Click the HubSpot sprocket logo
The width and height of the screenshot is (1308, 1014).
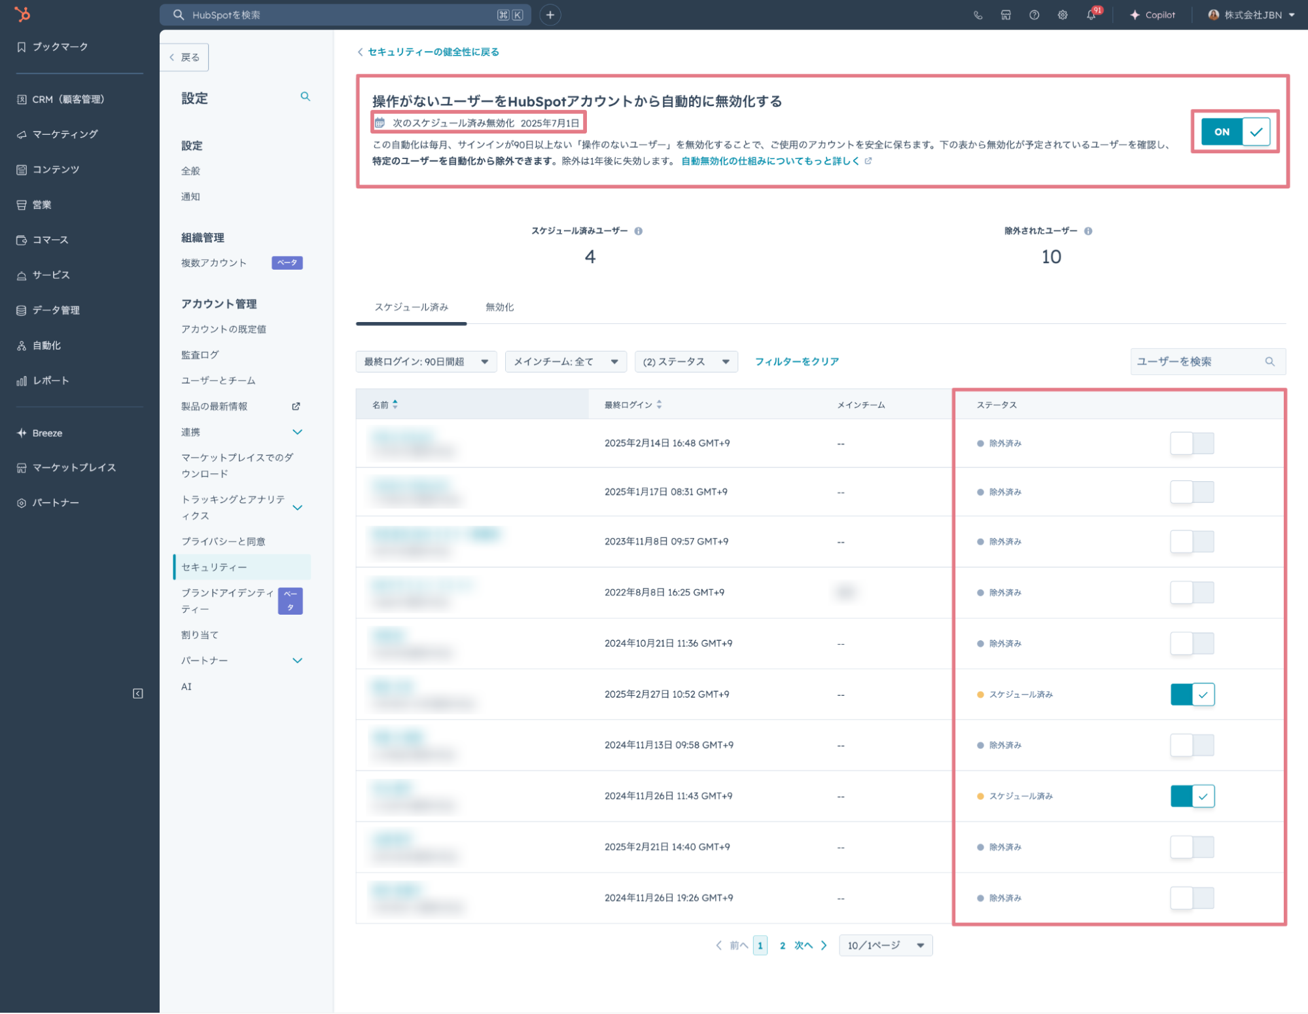click(22, 14)
